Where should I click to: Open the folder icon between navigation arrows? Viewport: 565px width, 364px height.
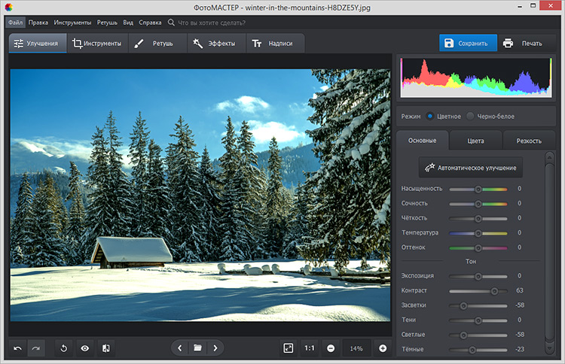click(x=197, y=348)
